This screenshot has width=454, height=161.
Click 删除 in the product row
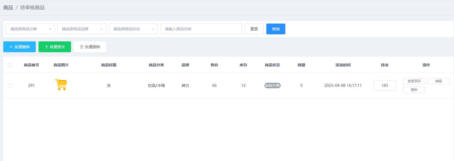[x=414, y=90]
